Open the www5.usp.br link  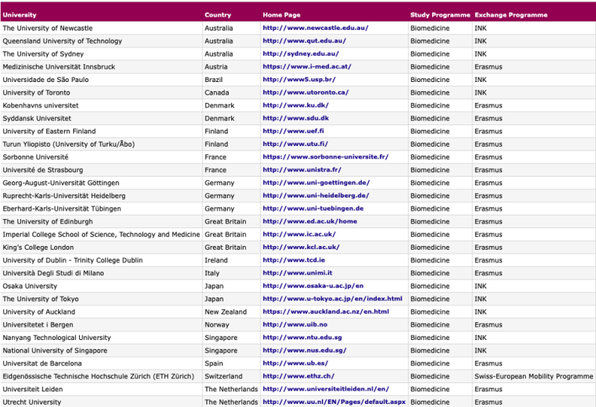299,80
